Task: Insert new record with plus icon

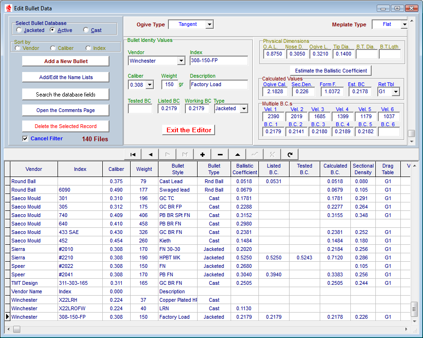Action: click(x=202, y=154)
